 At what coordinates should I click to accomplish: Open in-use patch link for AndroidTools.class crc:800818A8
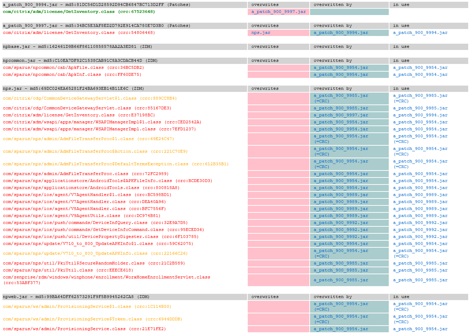click(x=420, y=188)
